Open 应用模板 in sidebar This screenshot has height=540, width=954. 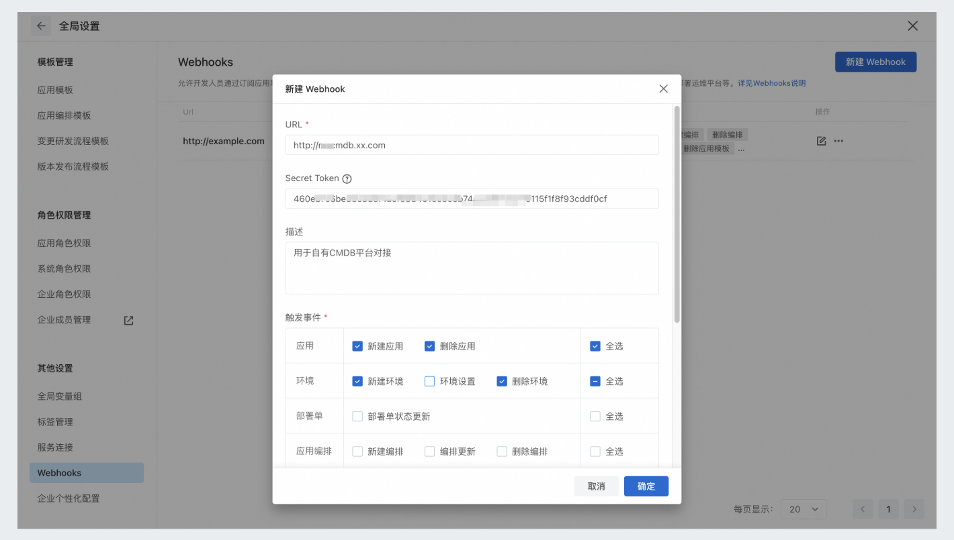pyautogui.click(x=55, y=90)
